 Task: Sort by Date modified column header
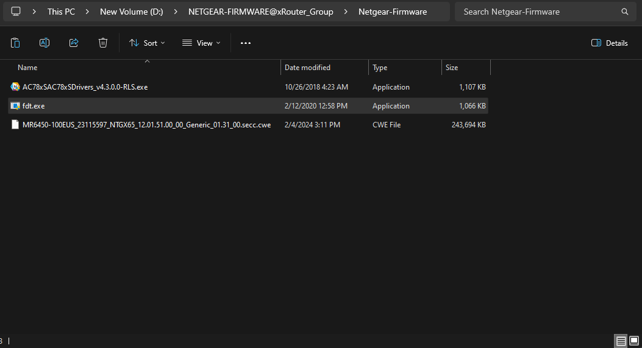point(307,68)
